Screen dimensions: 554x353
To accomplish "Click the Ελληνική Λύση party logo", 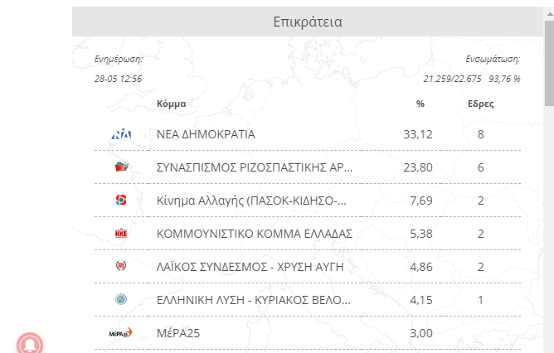I will pyautogui.click(x=121, y=300).
